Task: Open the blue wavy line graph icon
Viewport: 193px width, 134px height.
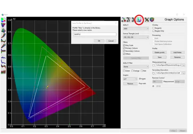Action: click(x=3, y=57)
